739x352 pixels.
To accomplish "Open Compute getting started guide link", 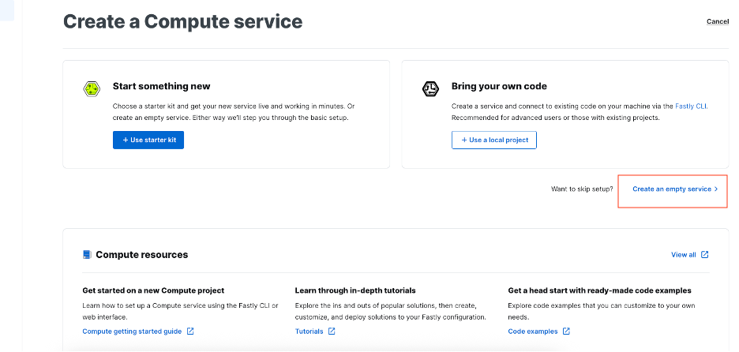I will click(x=132, y=331).
